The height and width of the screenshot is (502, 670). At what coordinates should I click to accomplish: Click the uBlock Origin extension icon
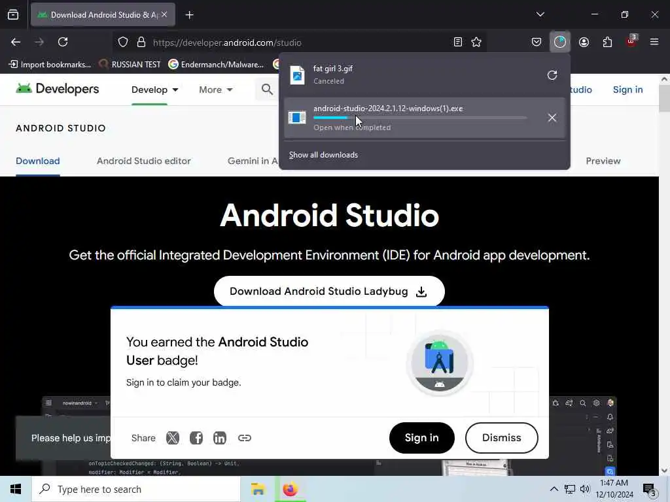631,41
